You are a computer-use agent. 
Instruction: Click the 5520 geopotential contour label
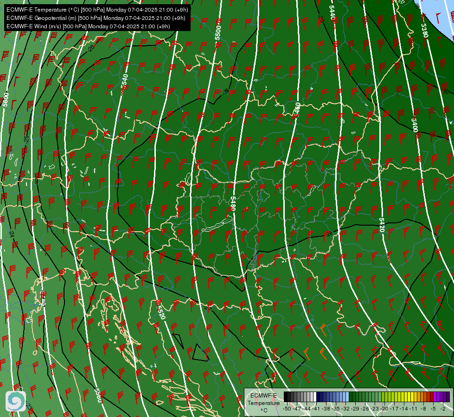click(161, 313)
